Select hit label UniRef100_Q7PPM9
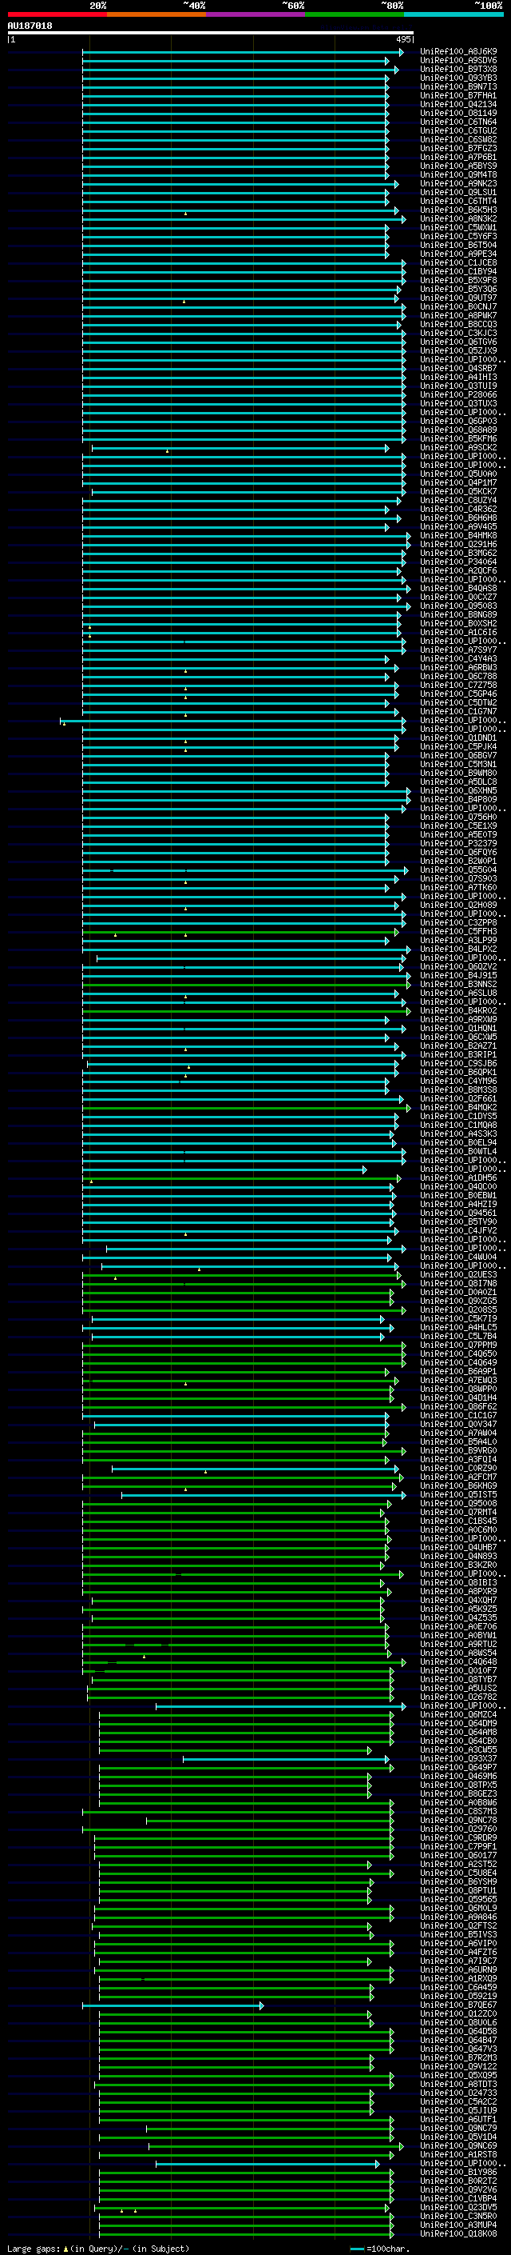 click(x=458, y=1345)
